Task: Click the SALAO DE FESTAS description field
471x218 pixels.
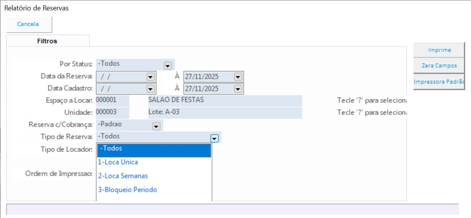Action: tap(225, 100)
